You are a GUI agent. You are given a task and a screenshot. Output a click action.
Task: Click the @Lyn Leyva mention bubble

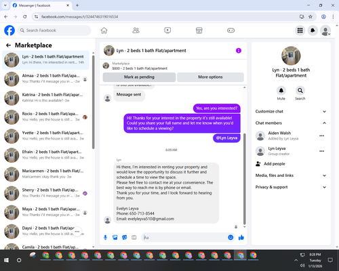click(x=226, y=138)
